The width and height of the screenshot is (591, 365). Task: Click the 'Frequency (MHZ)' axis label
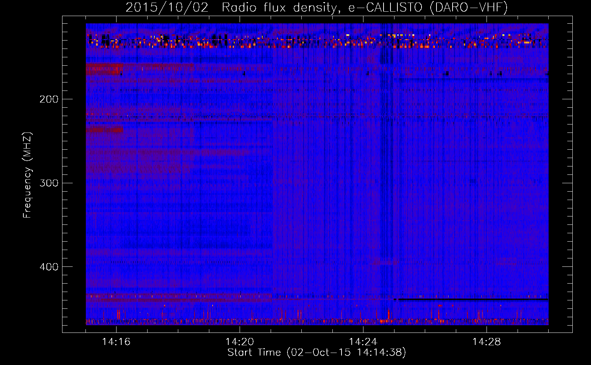click(27, 175)
